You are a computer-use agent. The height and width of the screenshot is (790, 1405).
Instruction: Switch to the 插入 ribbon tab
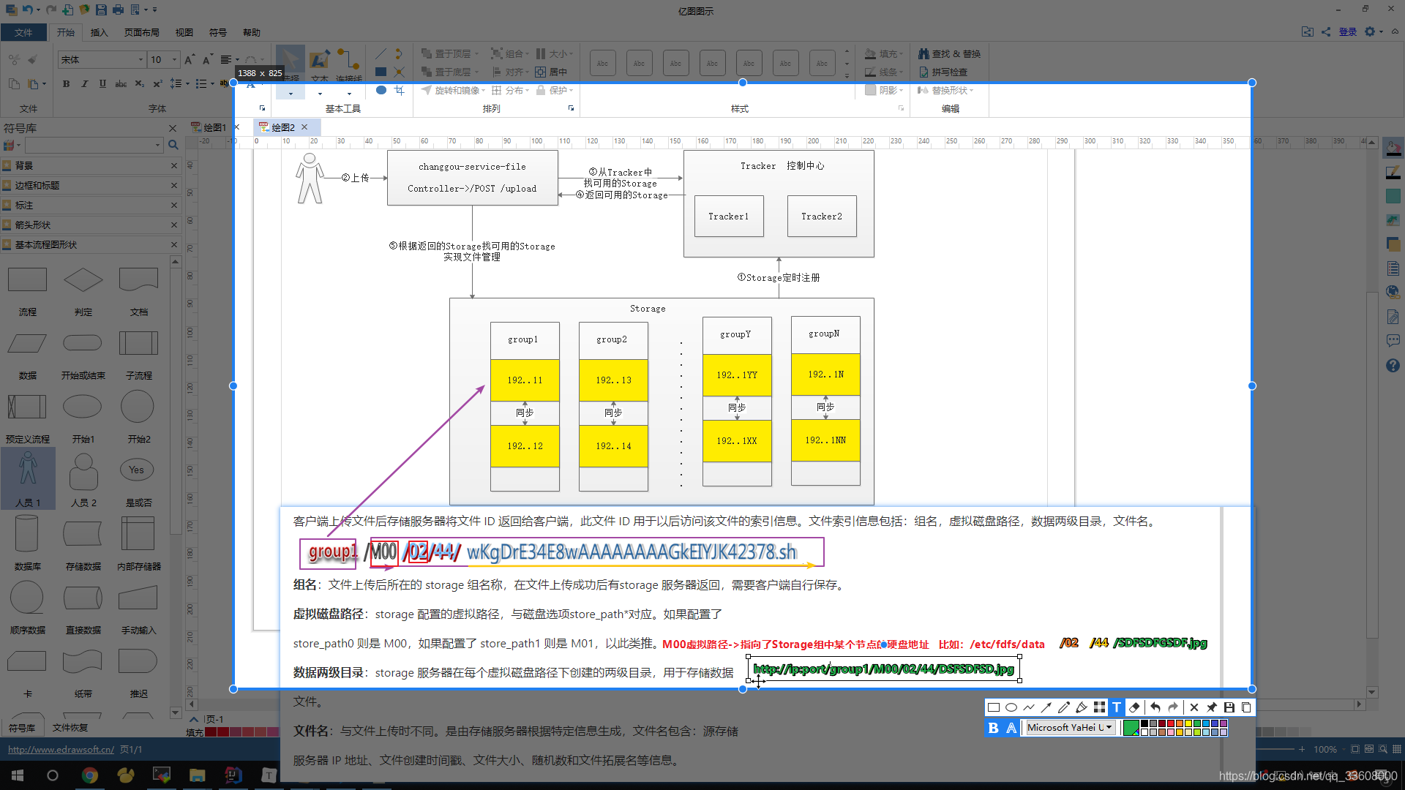[x=99, y=32]
